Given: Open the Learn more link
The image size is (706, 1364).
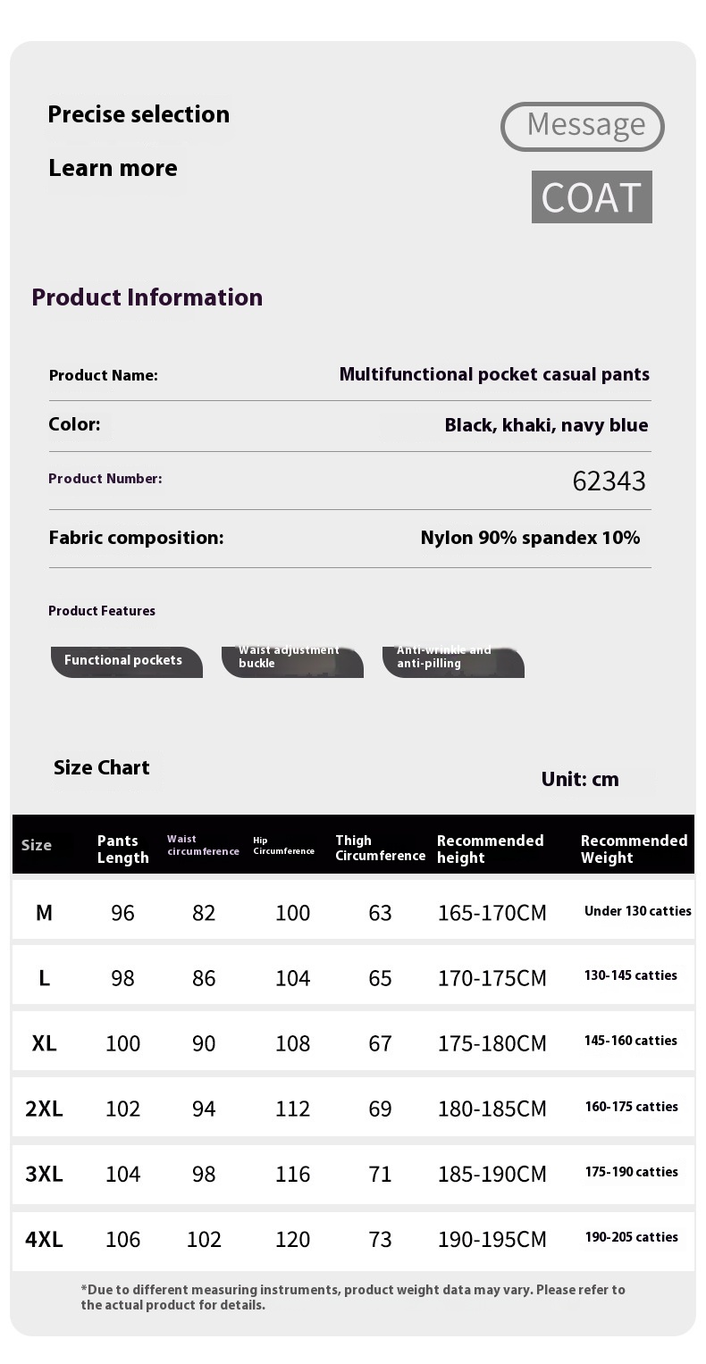Looking at the screenshot, I should click(113, 168).
